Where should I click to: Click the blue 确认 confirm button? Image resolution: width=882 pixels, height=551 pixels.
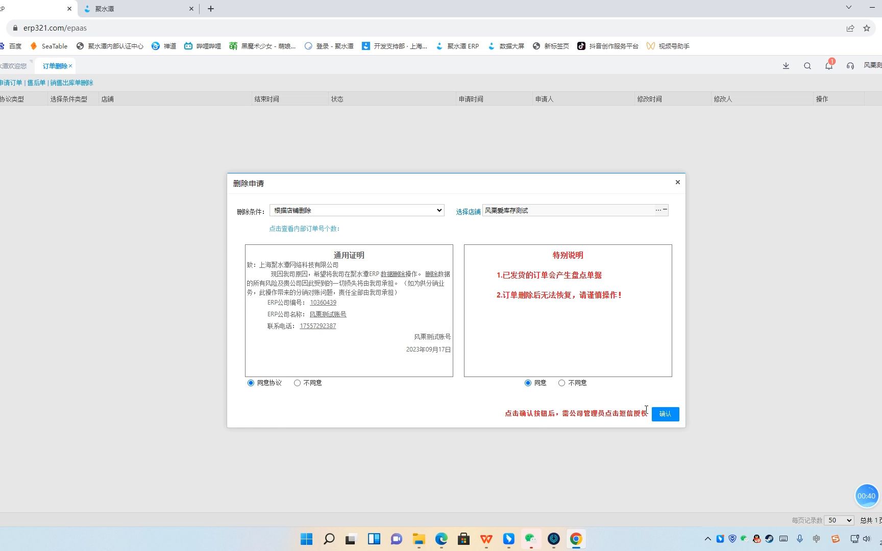[x=665, y=414]
